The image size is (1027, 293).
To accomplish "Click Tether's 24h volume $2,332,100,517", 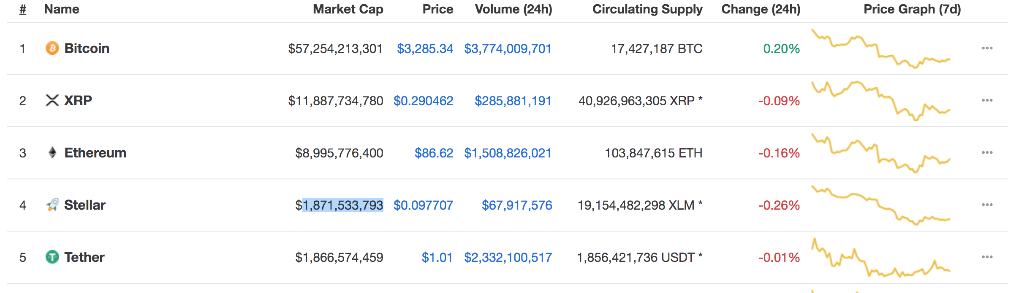I will (508, 257).
